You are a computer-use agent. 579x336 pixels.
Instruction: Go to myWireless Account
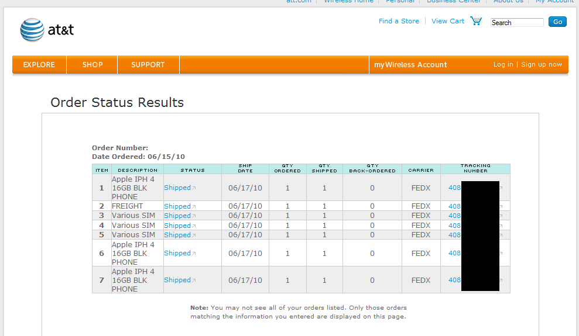tap(410, 65)
